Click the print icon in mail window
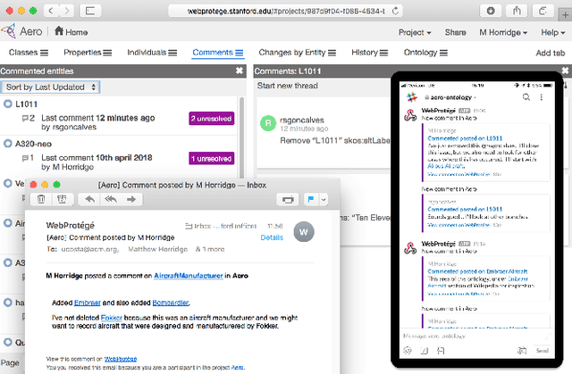This screenshot has height=374, width=572. [287, 199]
